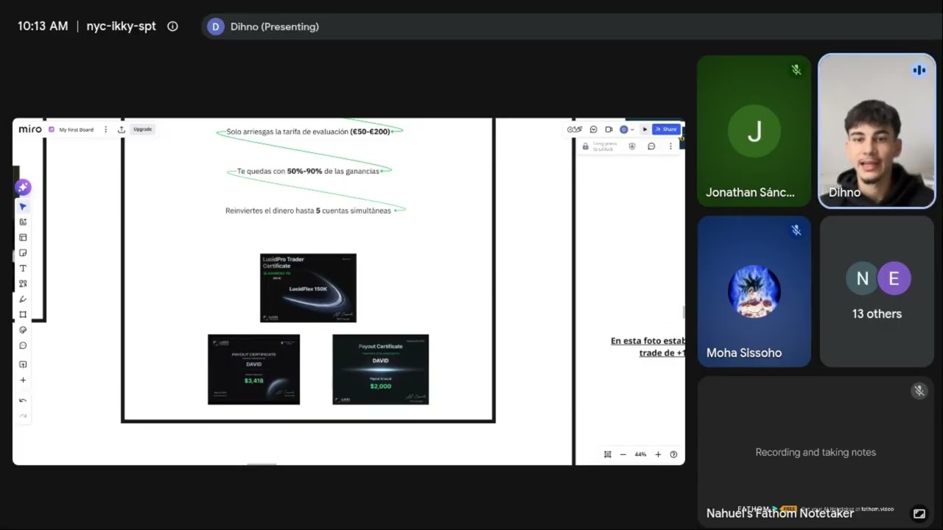Open Miro activities and reactions icon

(575, 130)
